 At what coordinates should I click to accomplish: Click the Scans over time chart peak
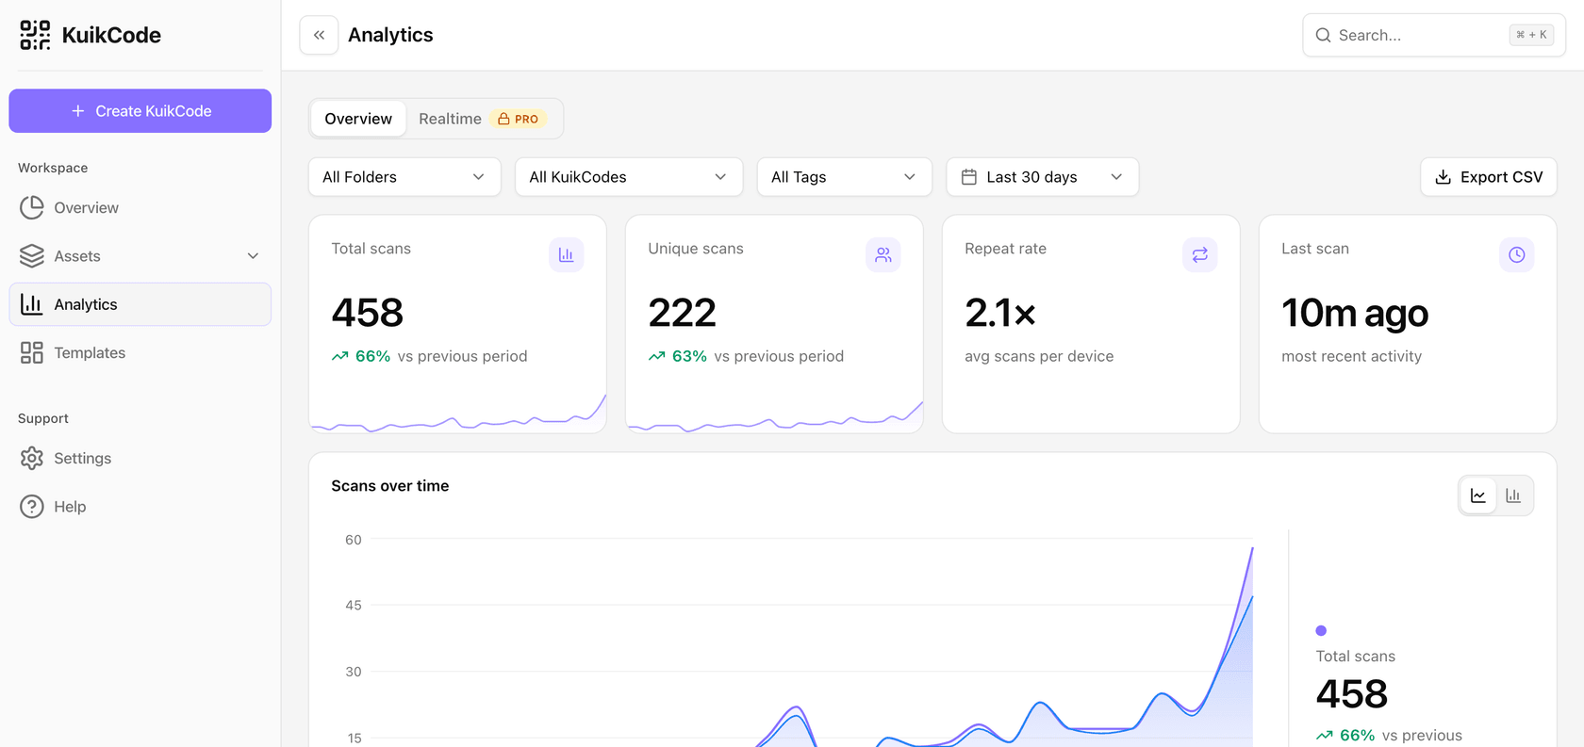coord(1252,549)
